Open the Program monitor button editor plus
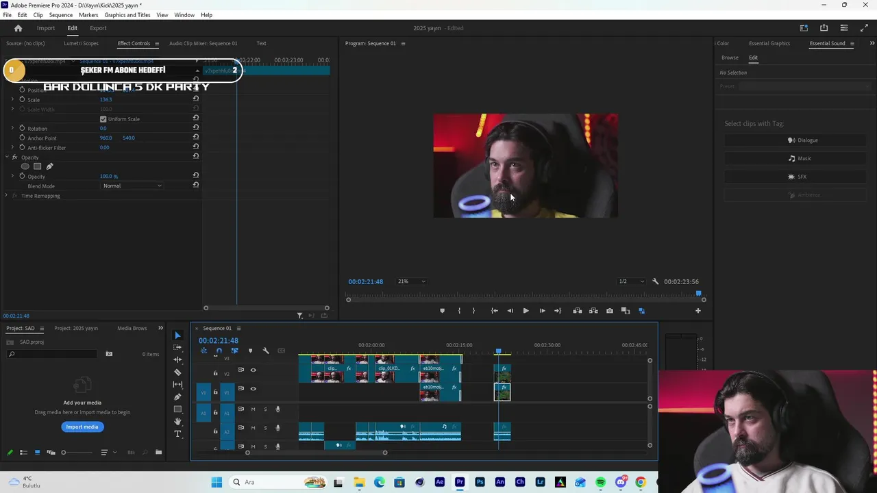The image size is (877, 493). coord(698,311)
